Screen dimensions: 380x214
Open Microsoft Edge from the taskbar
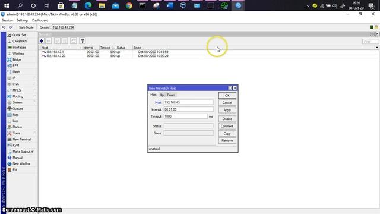88,5
